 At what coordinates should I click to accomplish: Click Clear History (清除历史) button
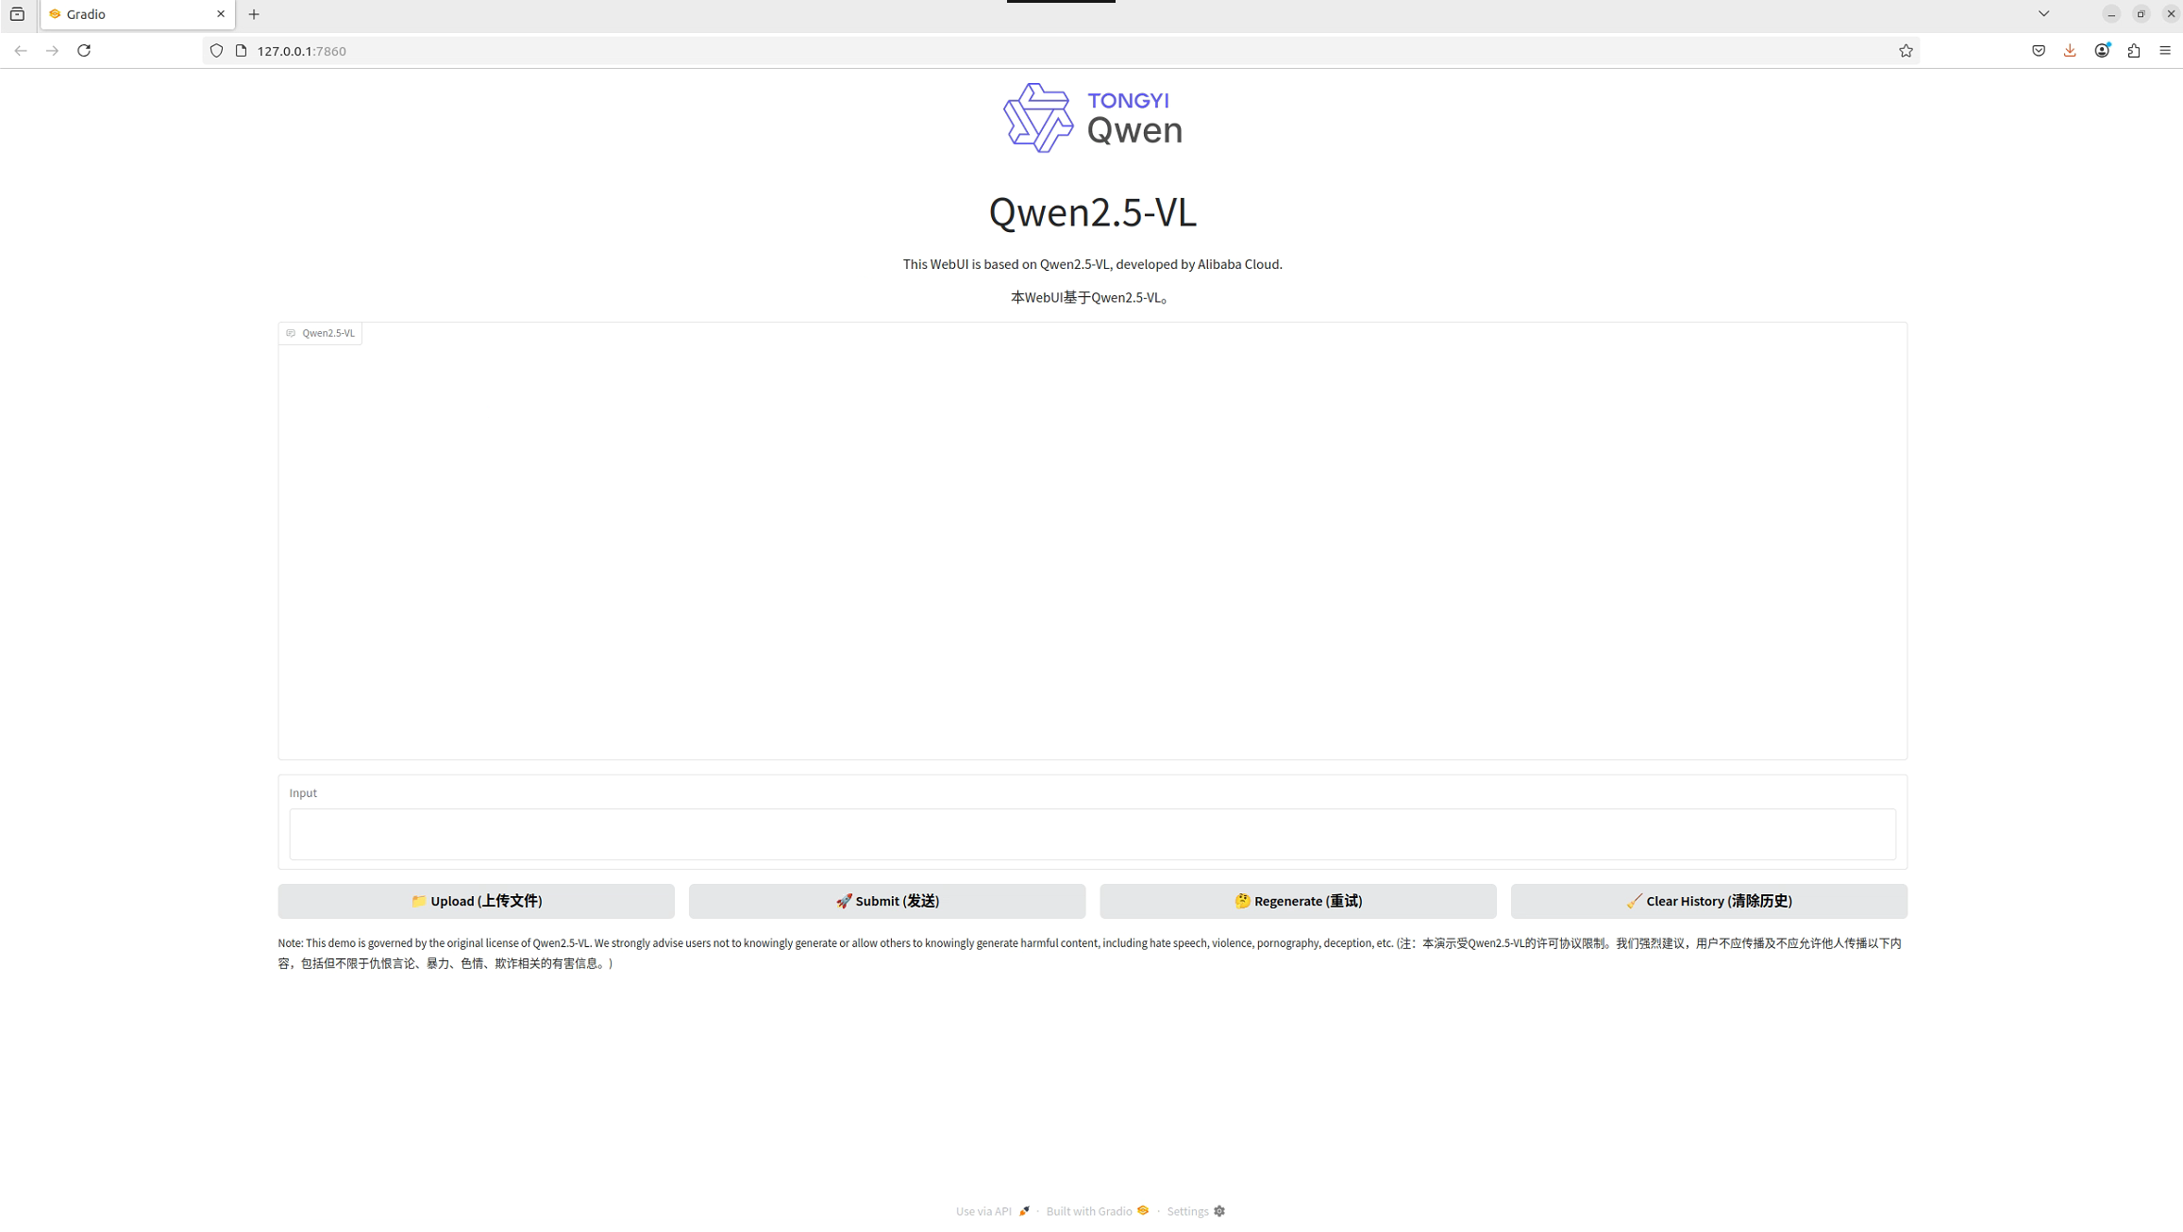(1708, 901)
